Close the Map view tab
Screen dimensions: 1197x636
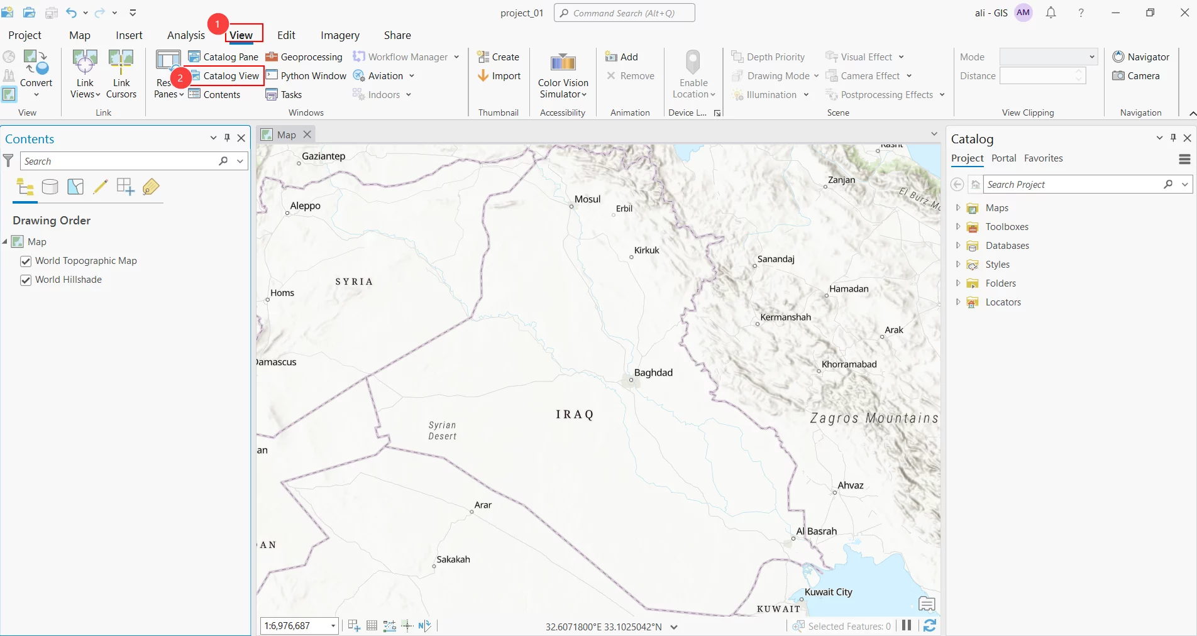click(307, 134)
